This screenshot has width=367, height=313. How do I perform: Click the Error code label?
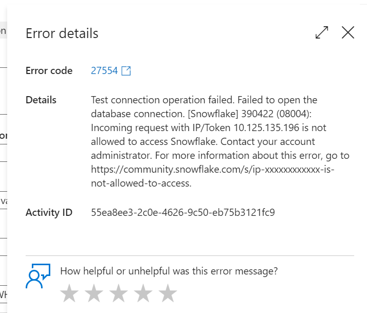click(49, 71)
